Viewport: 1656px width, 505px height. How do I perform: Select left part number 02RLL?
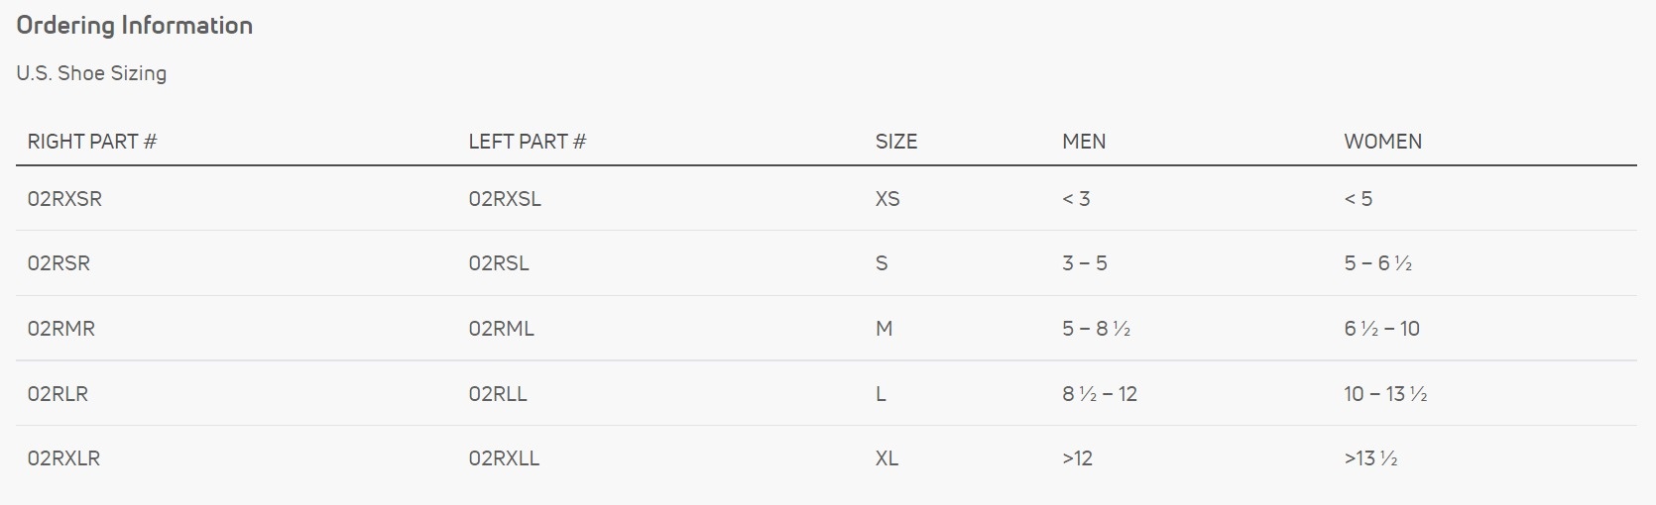click(498, 394)
